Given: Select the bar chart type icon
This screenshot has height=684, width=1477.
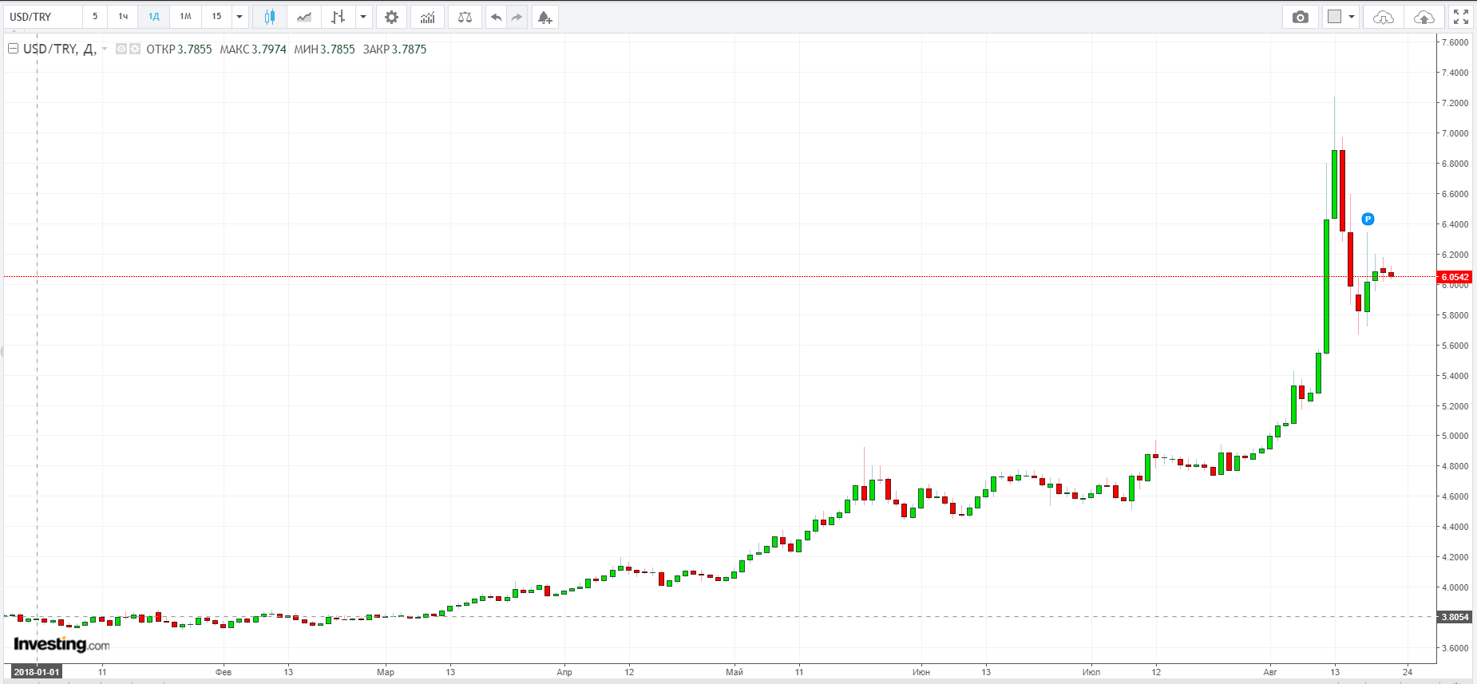Looking at the screenshot, I should coord(339,17).
